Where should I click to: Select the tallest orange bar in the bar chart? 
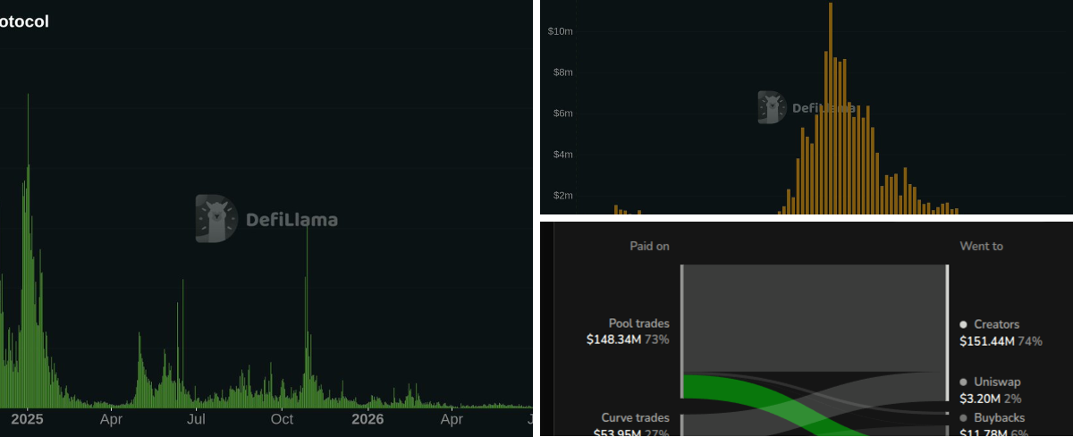831,108
